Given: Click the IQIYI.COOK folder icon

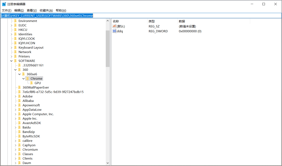Looking at the screenshot, I should tap(15, 39).
